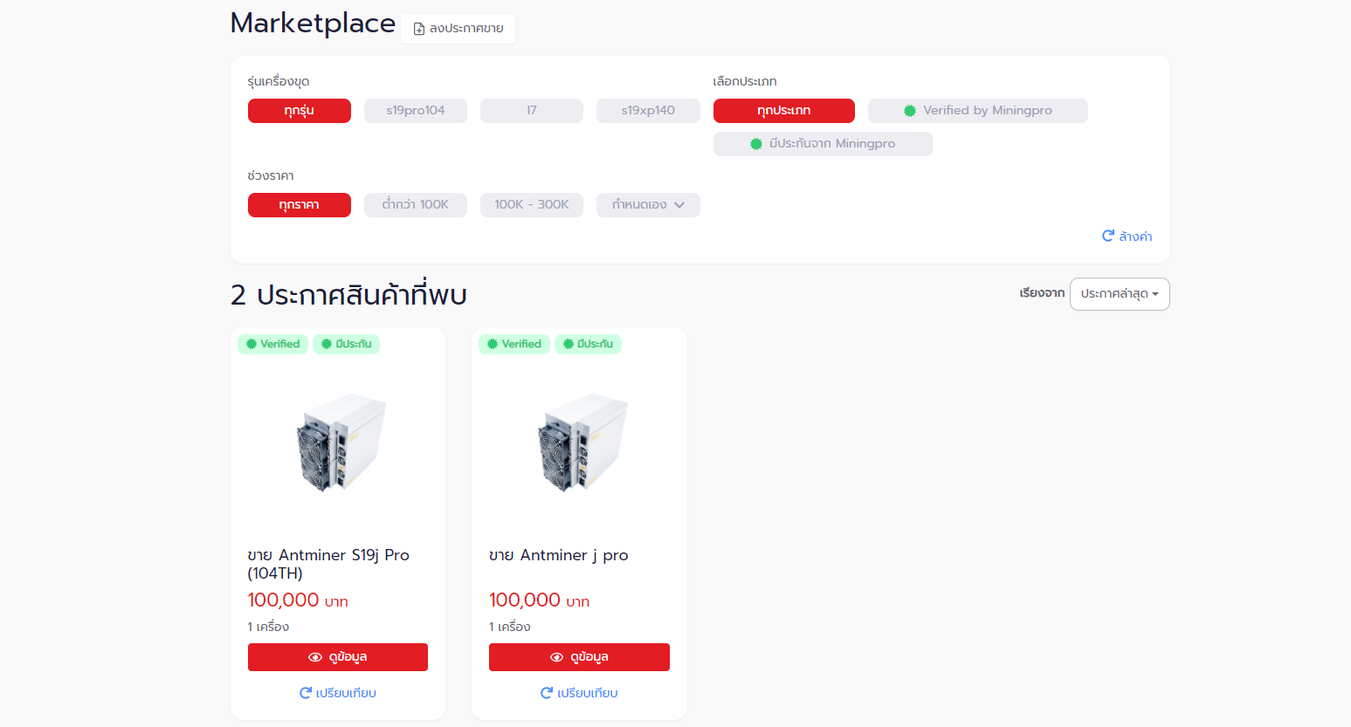Click the chevron on กำหนดเอง dropdown

(x=679, y=205)
